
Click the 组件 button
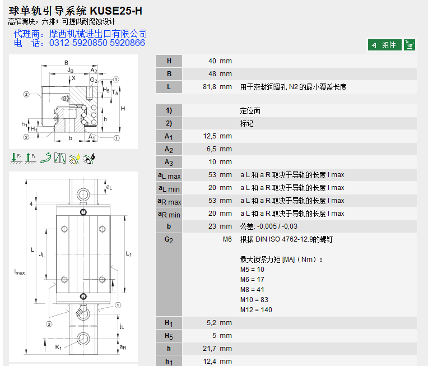(384, 45)
